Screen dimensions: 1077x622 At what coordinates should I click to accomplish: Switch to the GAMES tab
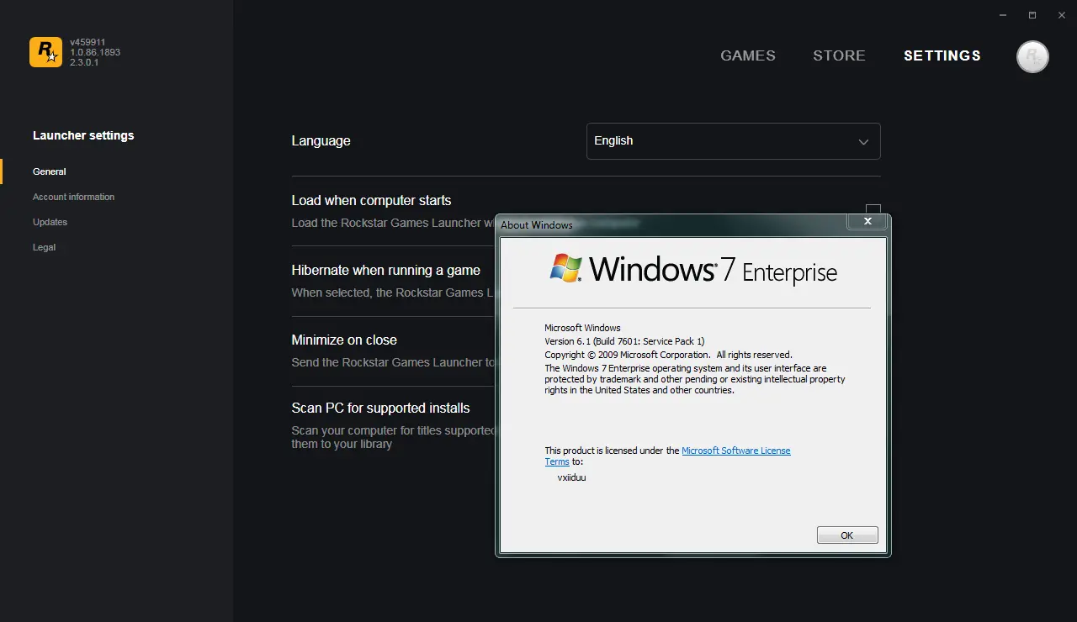tap(748, 55)
